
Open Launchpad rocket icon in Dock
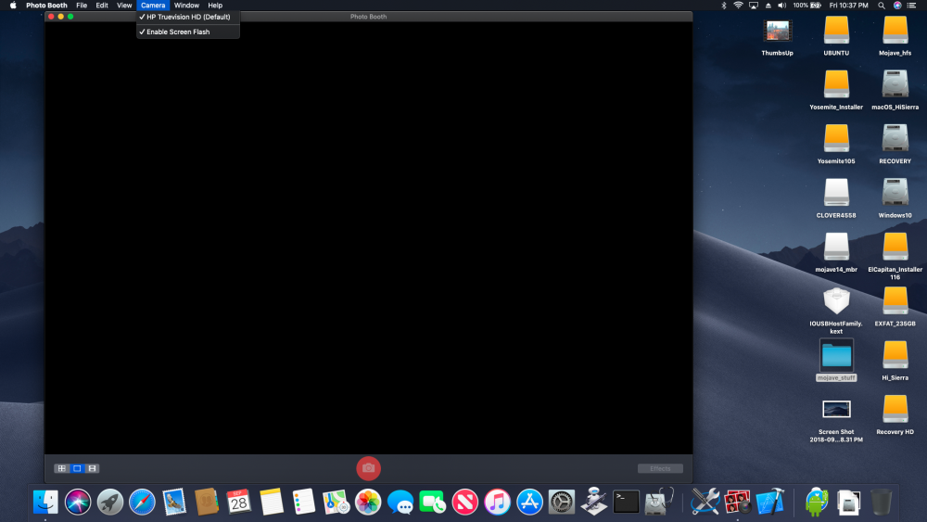click(110, 502)
